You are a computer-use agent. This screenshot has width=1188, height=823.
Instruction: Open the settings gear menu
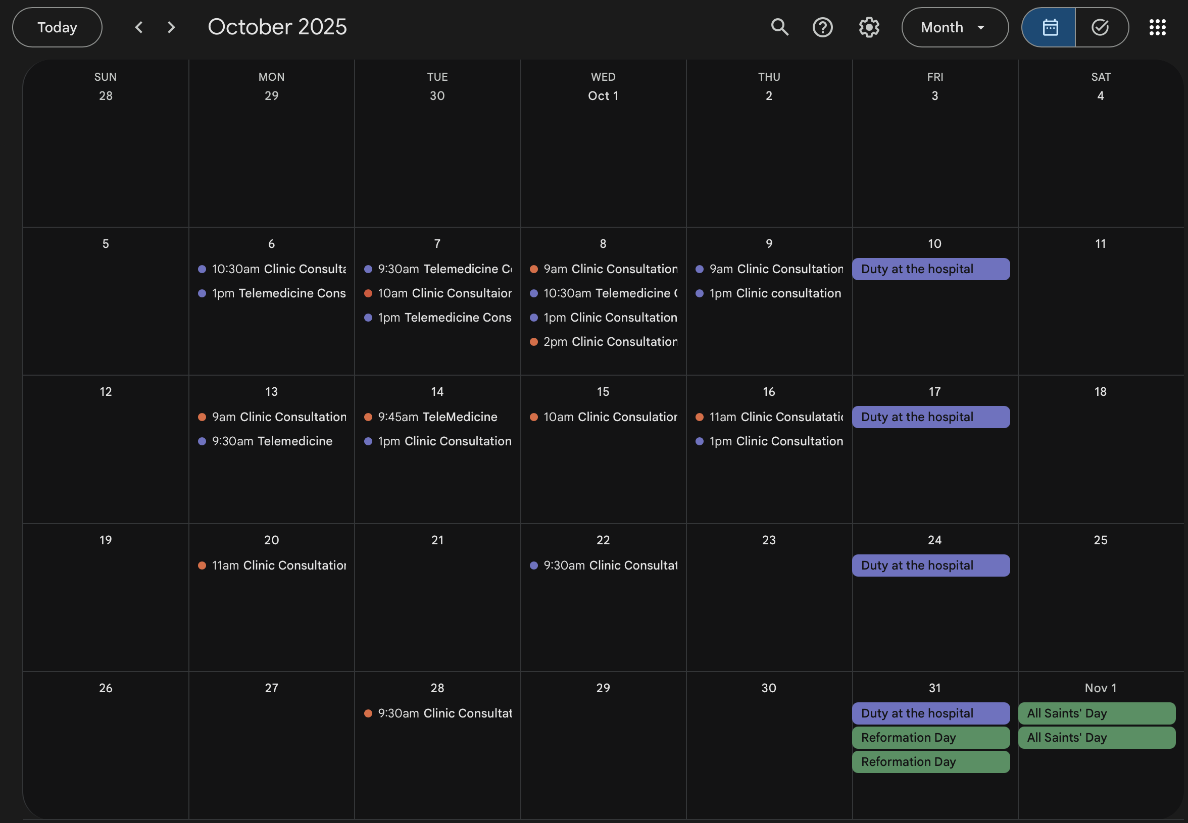click(869, 27)
